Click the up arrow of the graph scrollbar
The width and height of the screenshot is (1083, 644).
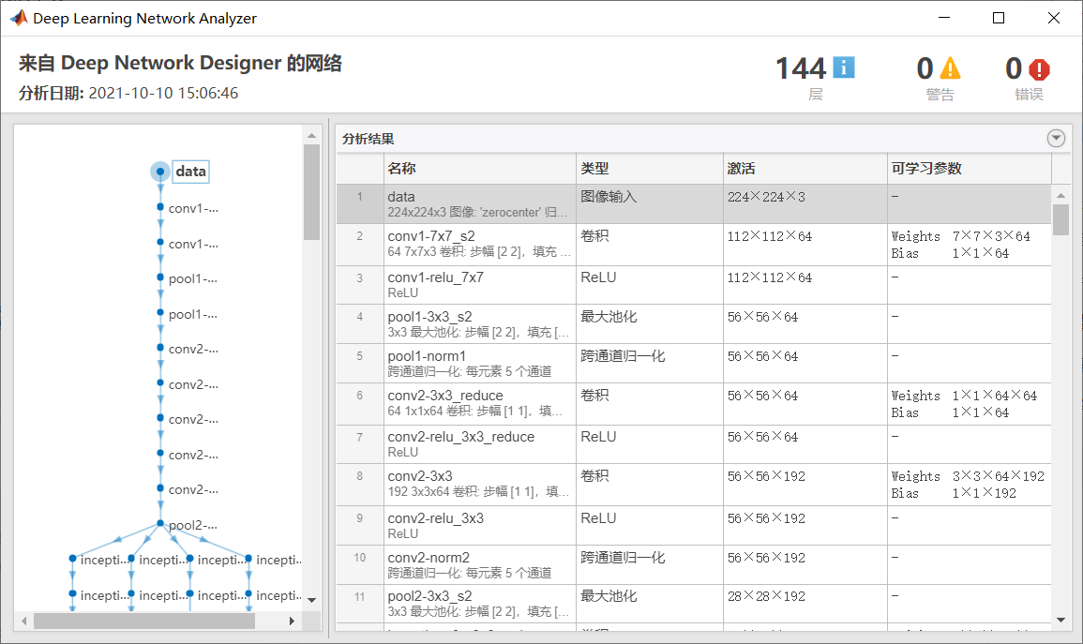tap(311, 135)
